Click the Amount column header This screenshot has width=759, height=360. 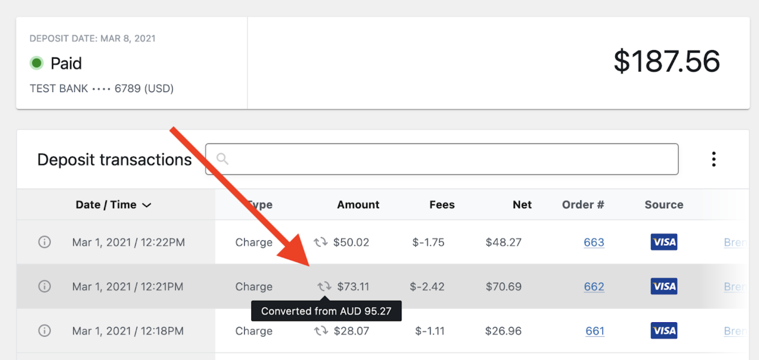358,205
